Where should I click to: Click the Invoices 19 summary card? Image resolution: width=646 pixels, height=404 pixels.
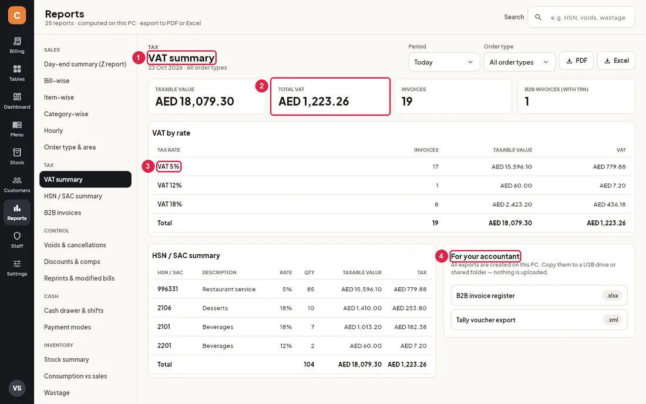(453, 96)
